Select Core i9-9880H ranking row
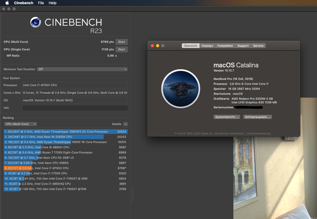Image resolution: width=317 pixels, height=219 pixels. 66,147
